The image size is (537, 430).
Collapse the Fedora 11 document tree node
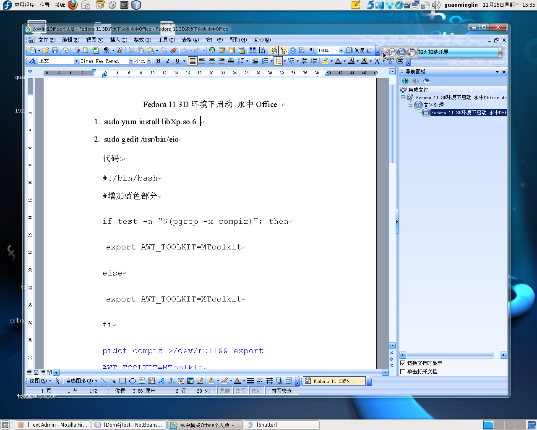pyautogui.click(x=403, y=97)
